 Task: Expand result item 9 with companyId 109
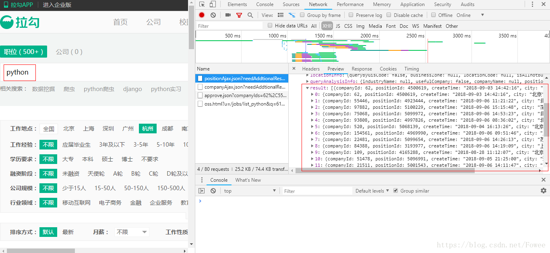(313, 152)
